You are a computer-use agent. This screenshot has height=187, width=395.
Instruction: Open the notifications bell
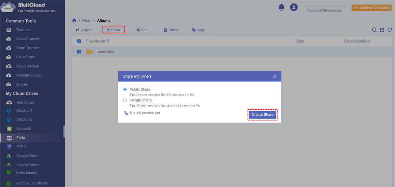click(281, 7)
